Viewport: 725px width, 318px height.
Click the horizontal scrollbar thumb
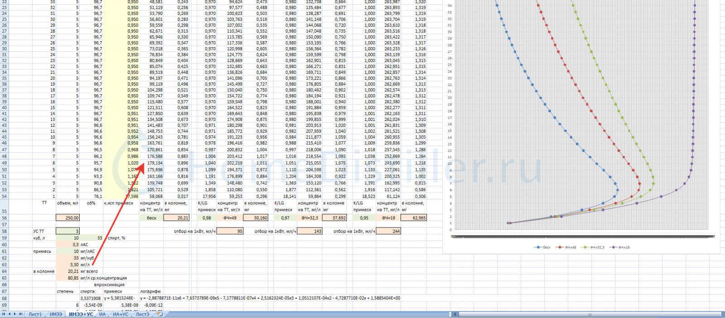589,314
